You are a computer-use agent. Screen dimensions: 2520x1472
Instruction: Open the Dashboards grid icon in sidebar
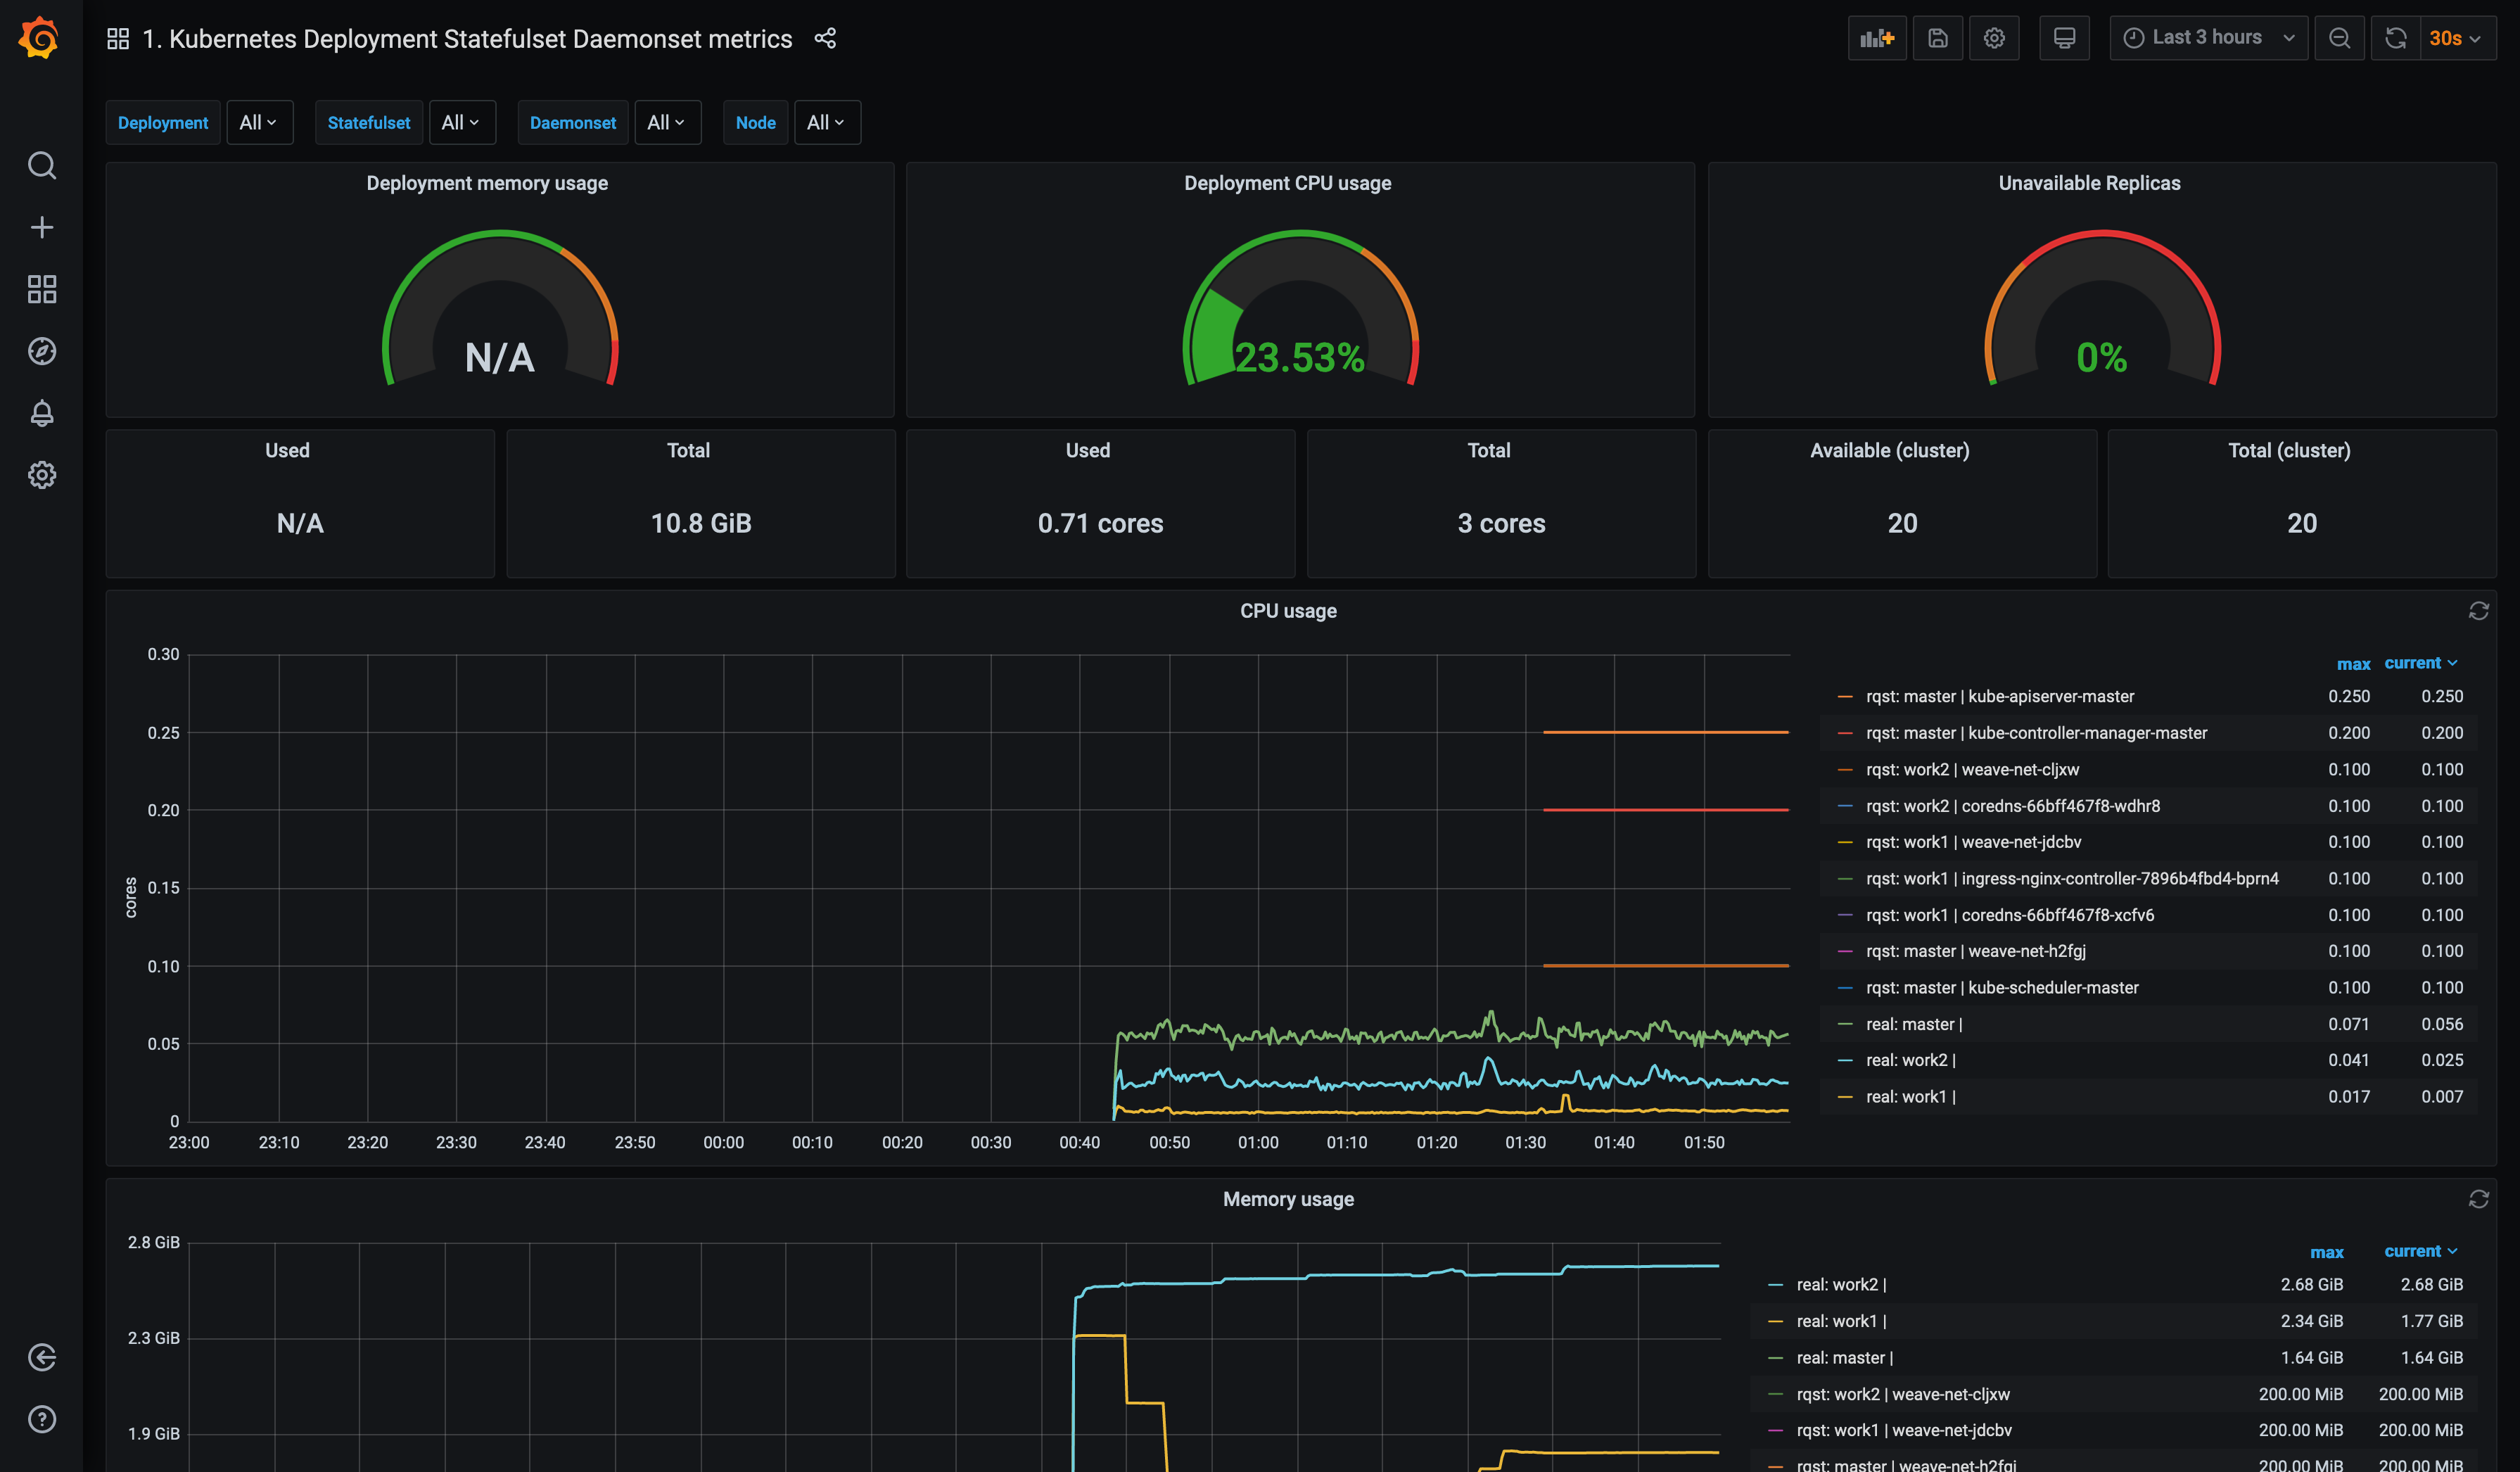(41, 289)
